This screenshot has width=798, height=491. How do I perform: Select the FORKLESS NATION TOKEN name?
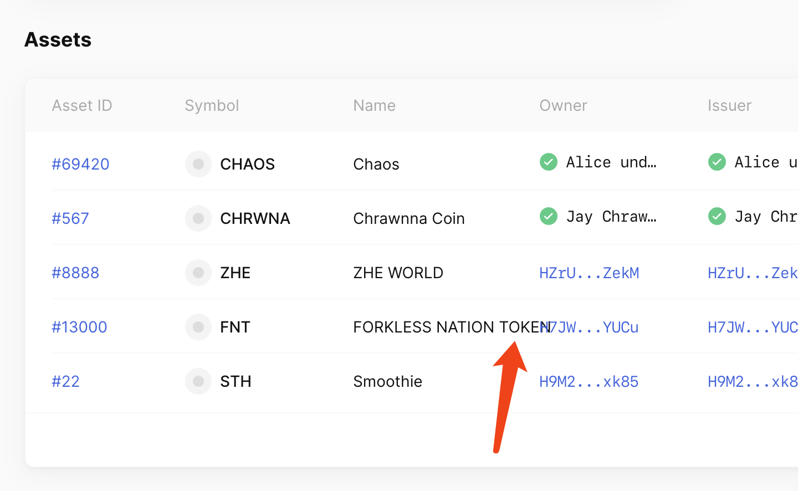[452, 327]
